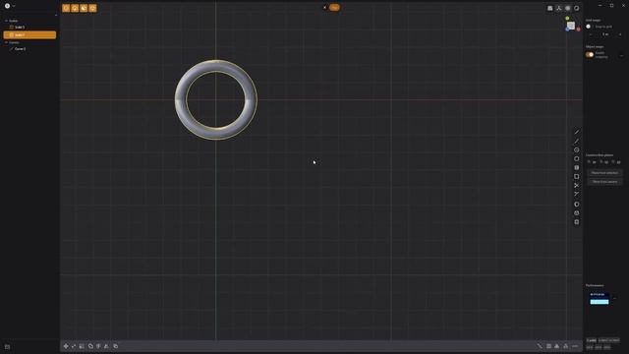The image size is (629, 354).
Task: Toggle the Snap to grid switch
Action: point(589,27)
